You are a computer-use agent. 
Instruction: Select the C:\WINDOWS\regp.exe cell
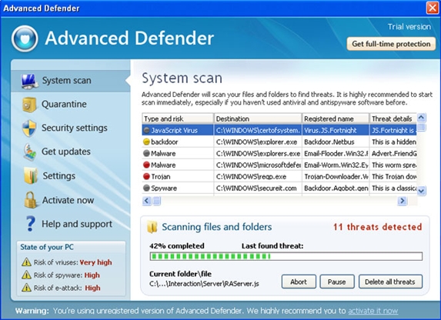tap(258, 177)
